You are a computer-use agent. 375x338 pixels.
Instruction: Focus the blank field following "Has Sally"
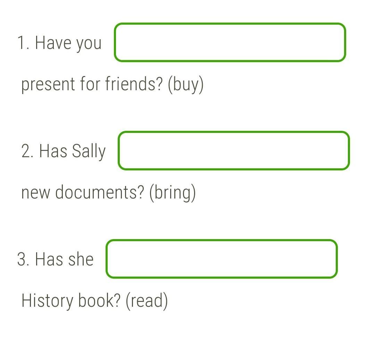tap(234, 151)
